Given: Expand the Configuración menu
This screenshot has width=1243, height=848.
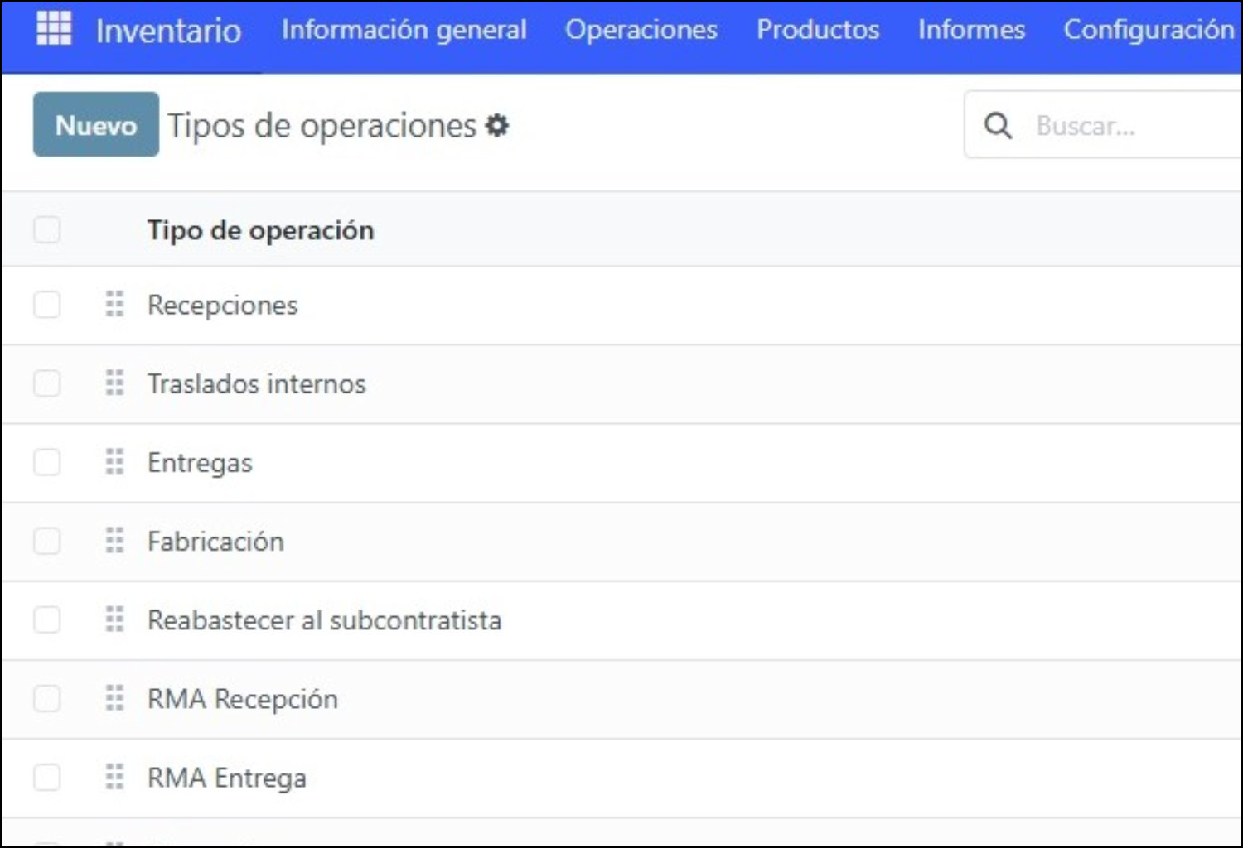Looking at the screenshot, I should coord(1149,30).
